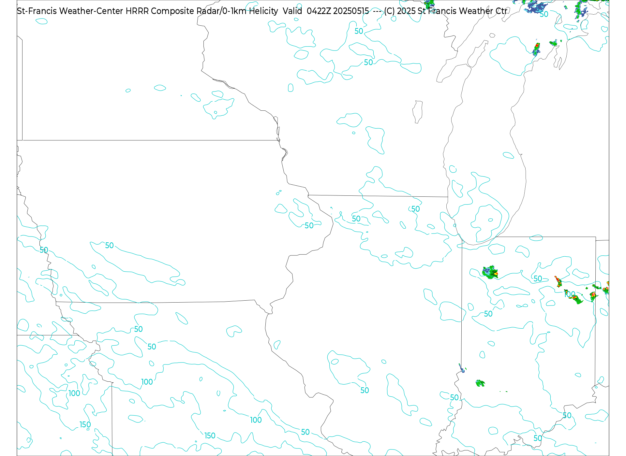This screenshot has height=456, width=626.
Task: Click the 'St-Francis Weather-Center' title text
Action: tap(70, 11)
